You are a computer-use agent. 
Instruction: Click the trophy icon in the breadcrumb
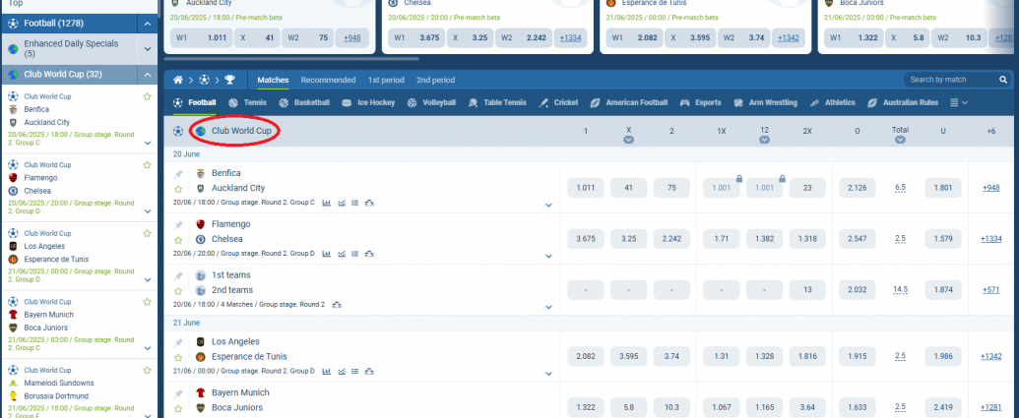pos(230,80)
